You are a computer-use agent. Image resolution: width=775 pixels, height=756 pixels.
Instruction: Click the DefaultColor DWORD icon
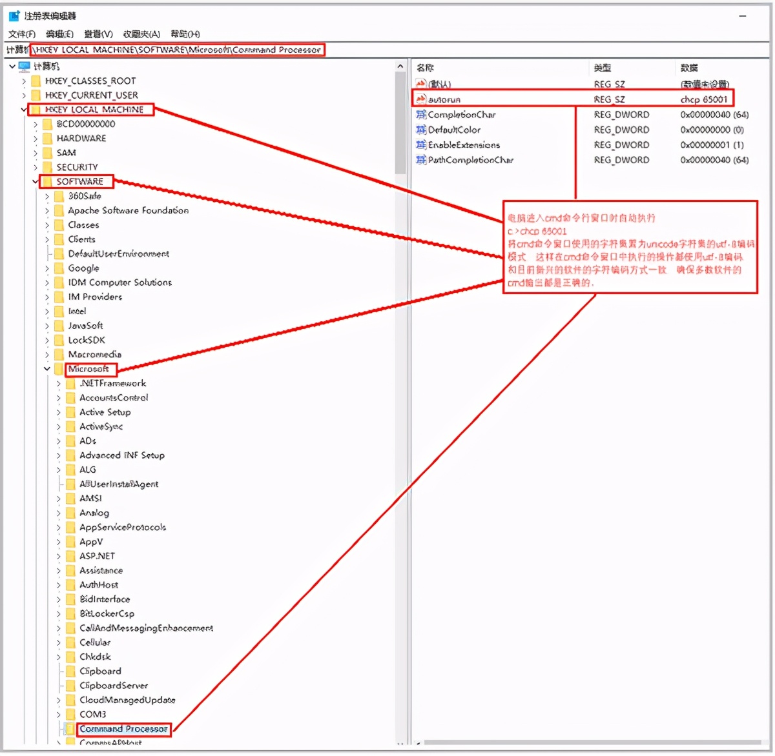(x=421, y=130)
